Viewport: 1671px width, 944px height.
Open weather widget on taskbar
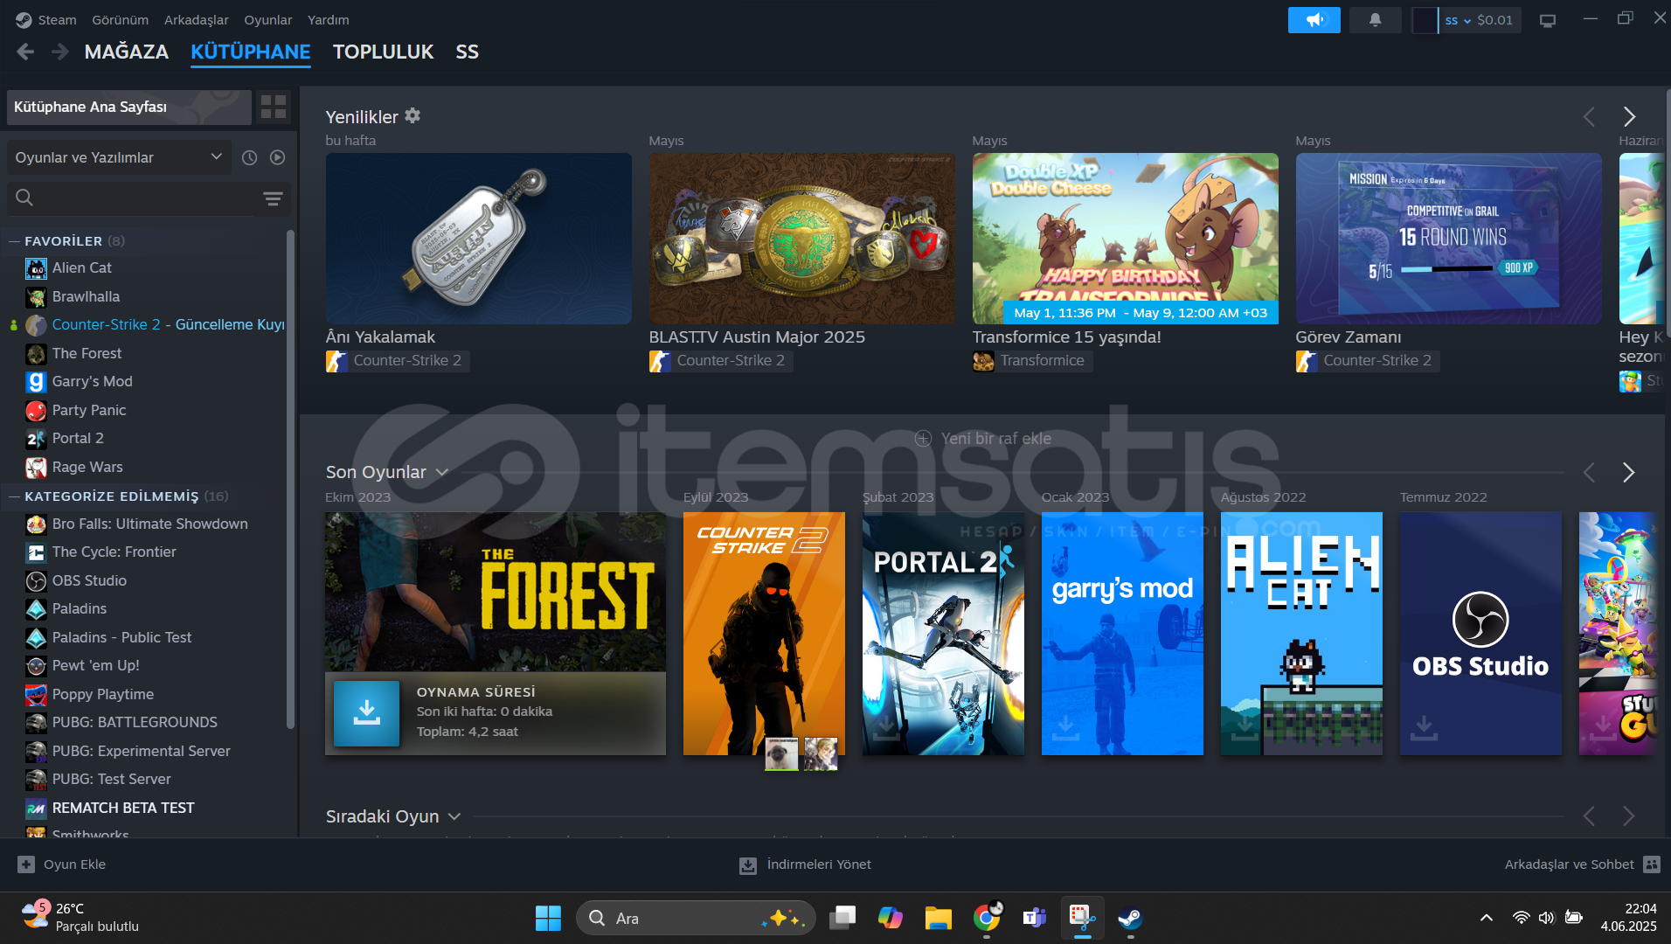pyautogui.click(x=80, y=918)
